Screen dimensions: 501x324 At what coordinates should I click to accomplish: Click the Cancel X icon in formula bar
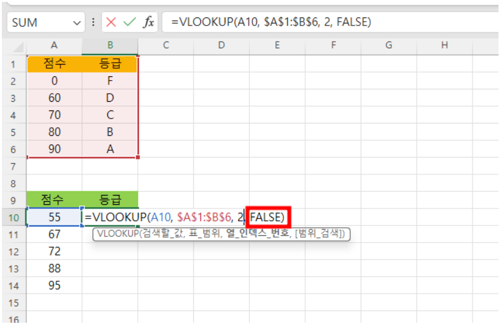[111, 22]
